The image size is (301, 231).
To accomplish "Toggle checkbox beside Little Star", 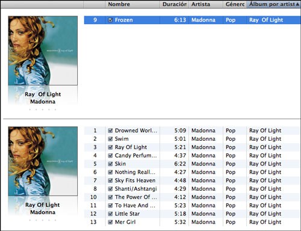I will pos(110,214).
